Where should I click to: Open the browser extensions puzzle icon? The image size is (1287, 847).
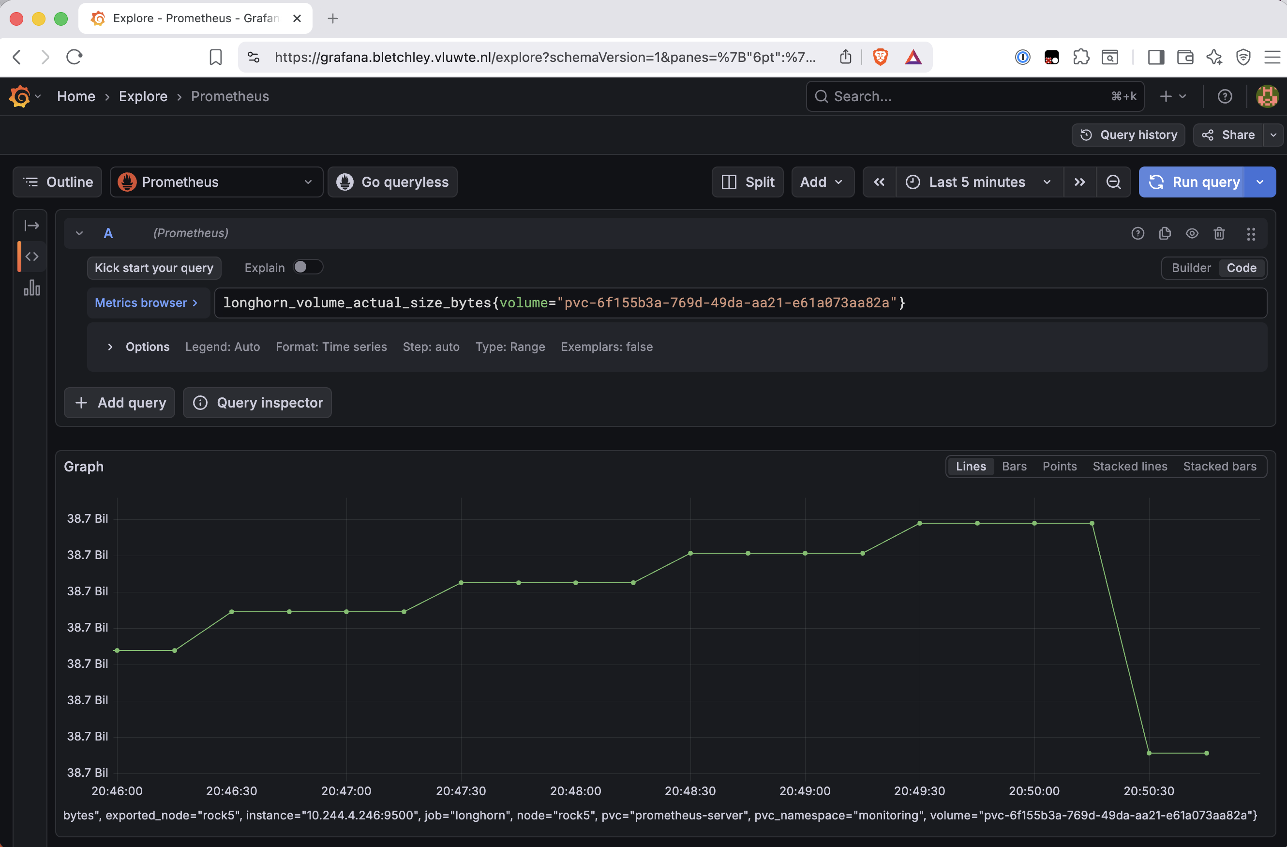click(x=1080, y=57)
